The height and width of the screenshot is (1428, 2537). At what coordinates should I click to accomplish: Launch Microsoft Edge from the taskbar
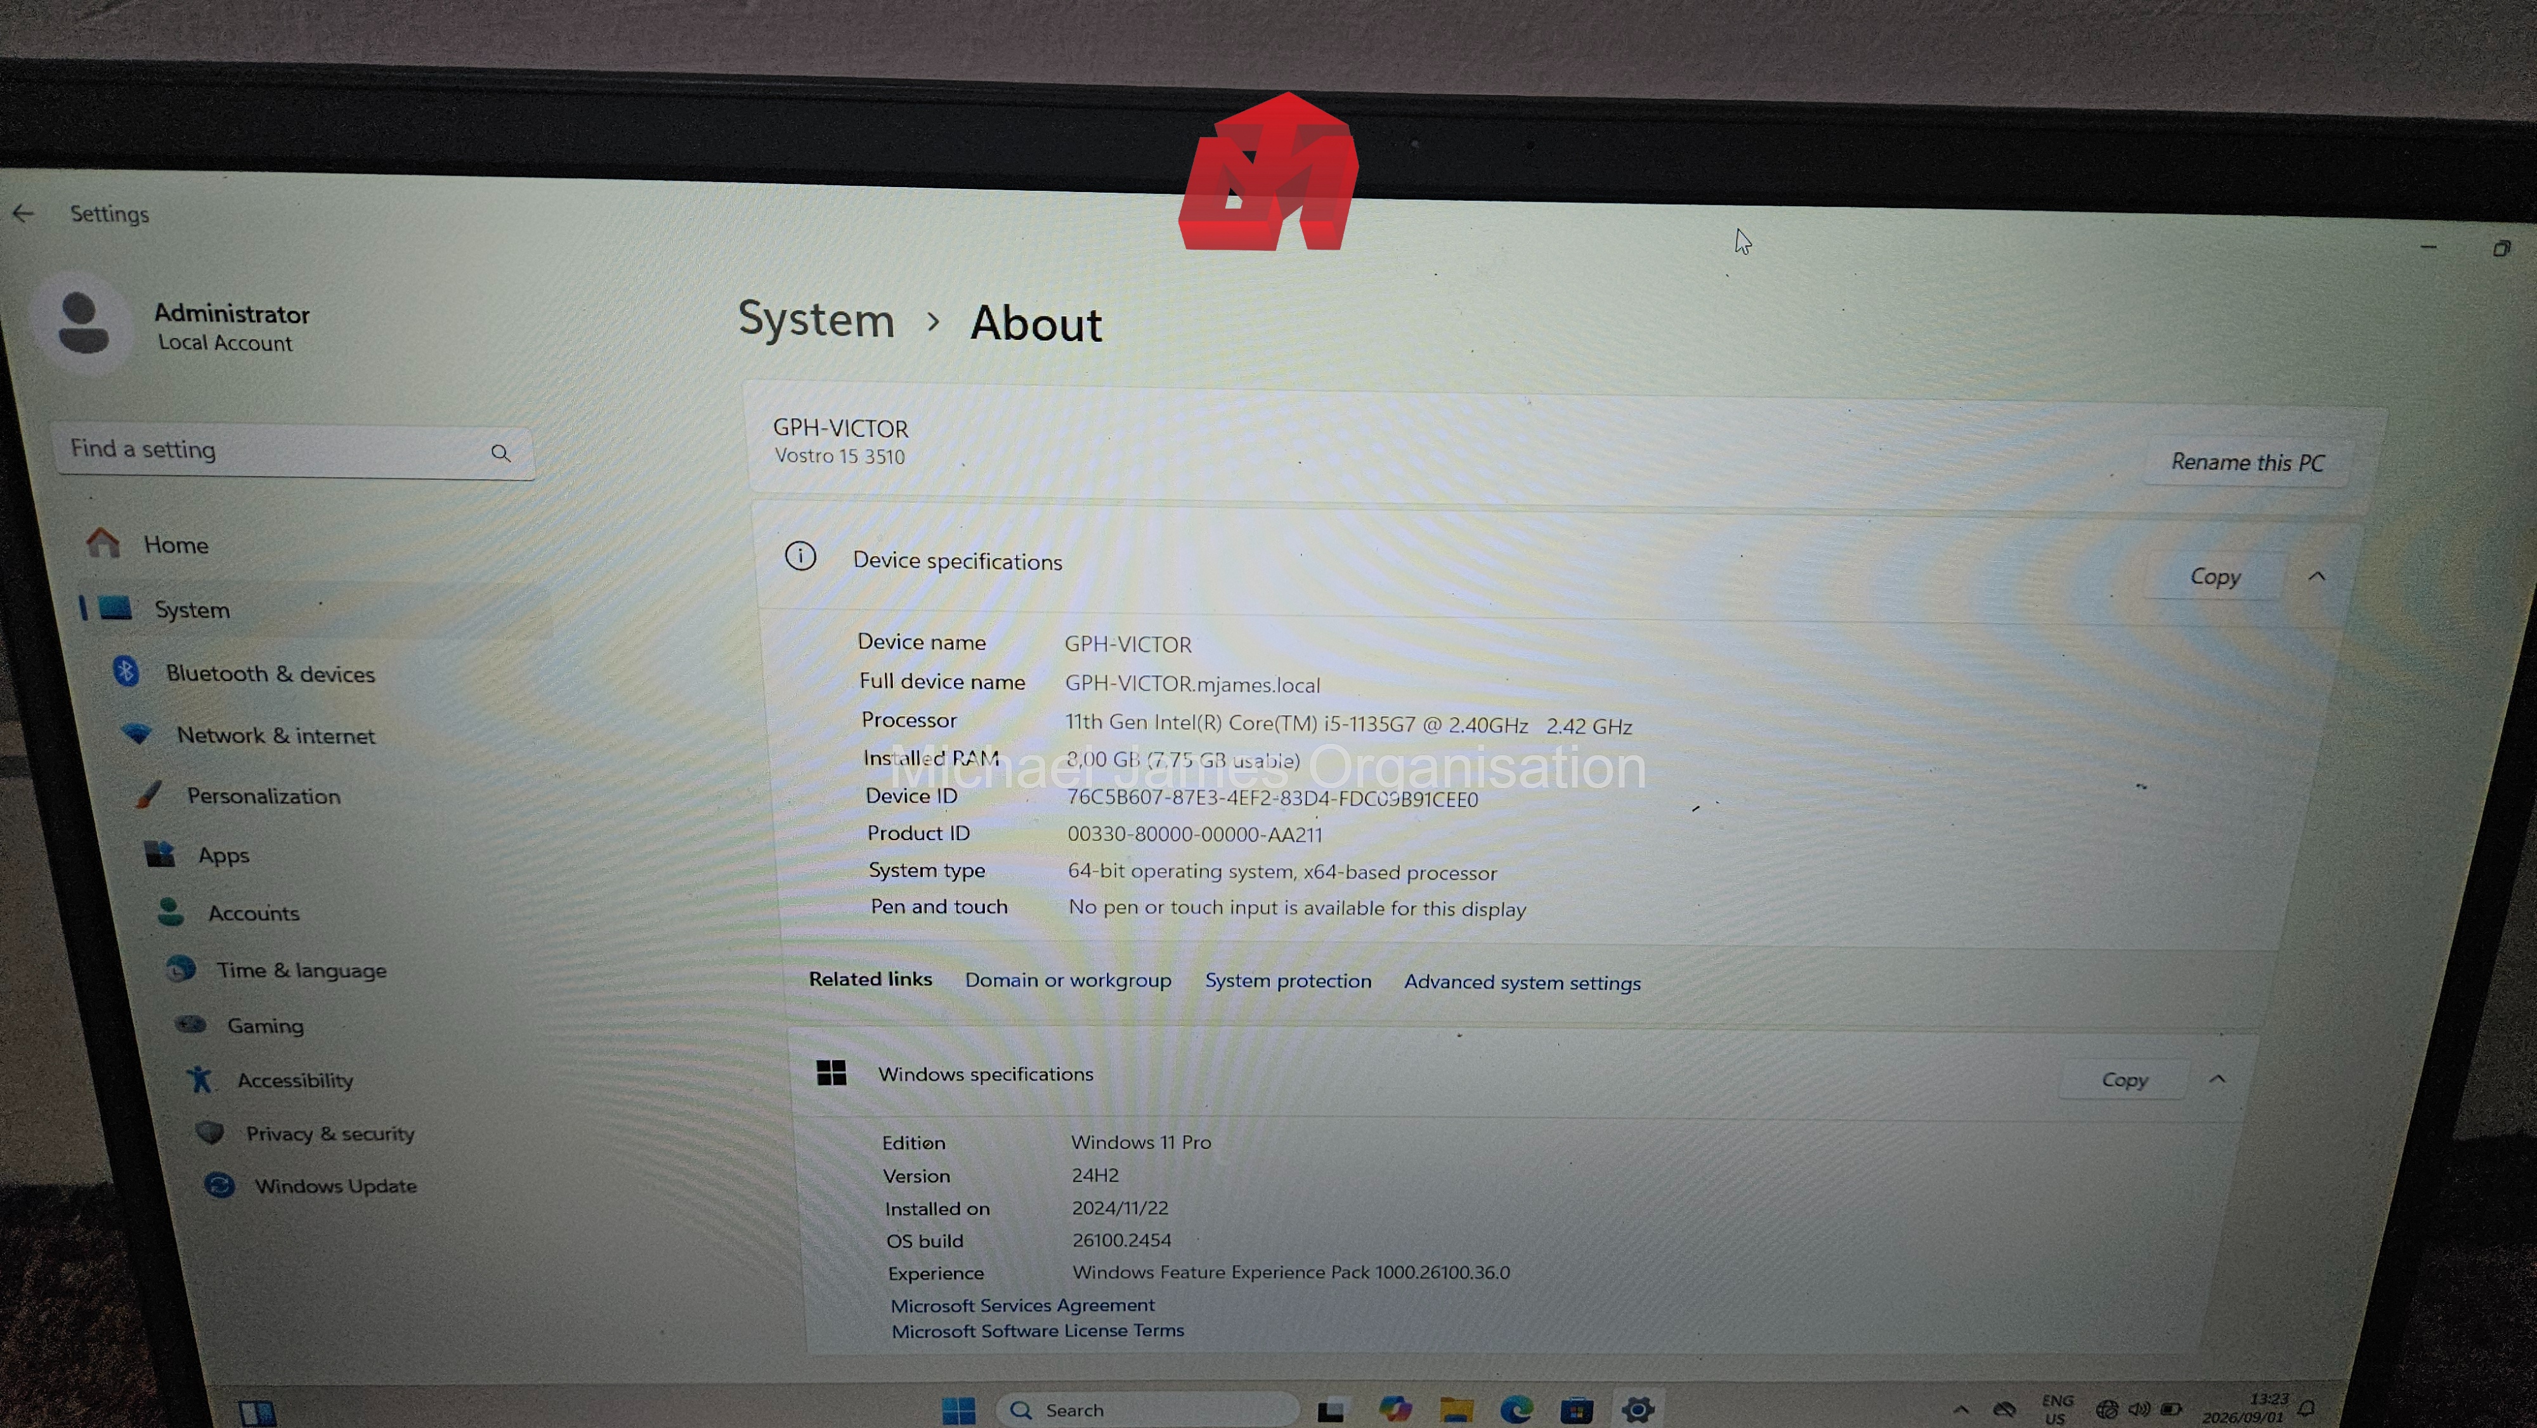1516,1410
